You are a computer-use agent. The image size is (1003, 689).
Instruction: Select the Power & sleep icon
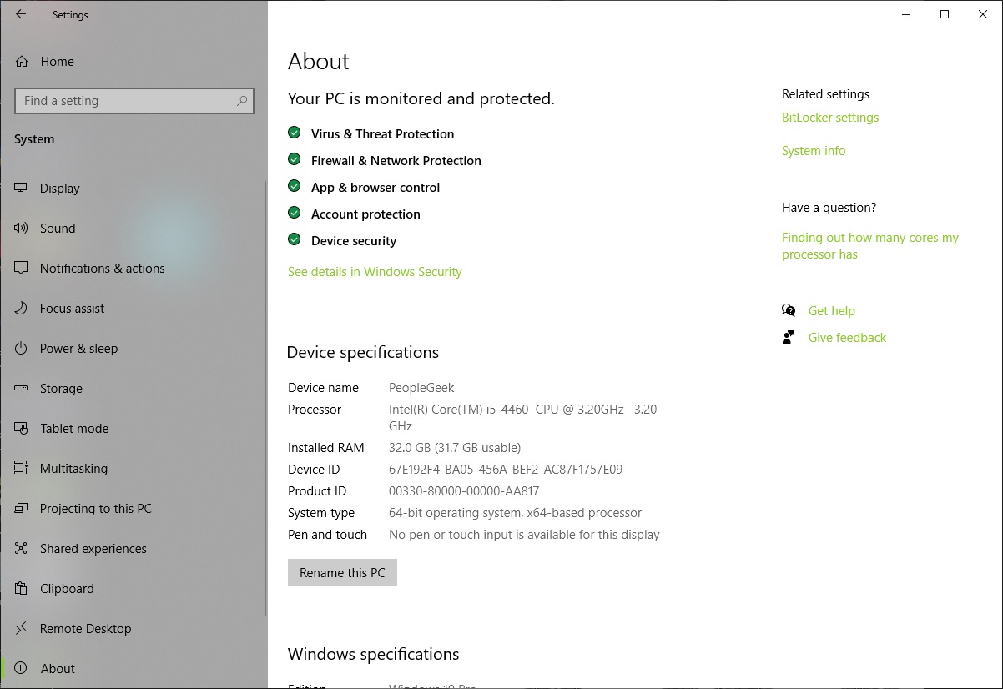point(22,349)
